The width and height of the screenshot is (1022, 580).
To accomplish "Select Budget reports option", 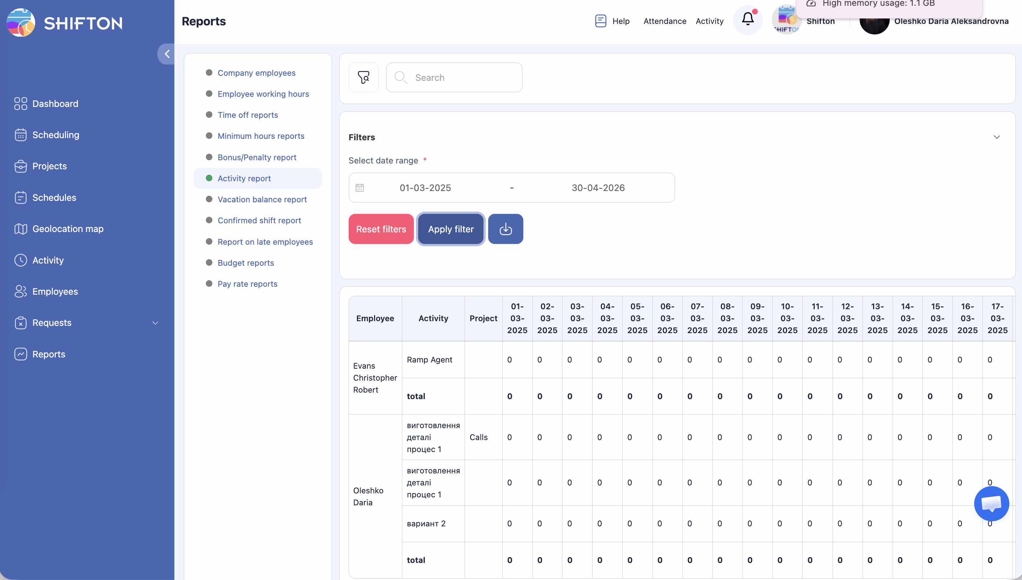I will 246,262.
